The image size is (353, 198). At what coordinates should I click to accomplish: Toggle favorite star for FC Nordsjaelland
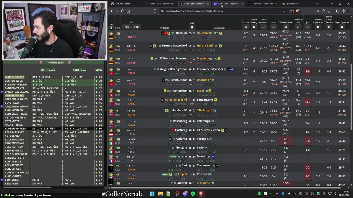pyautogui.click(x=111, y=100)
